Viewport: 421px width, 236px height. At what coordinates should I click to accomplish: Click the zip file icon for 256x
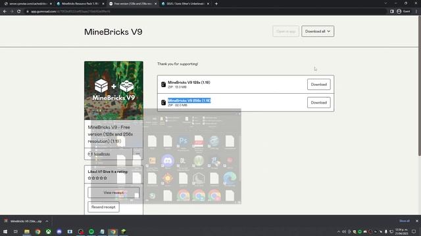(x=163, y=102)
